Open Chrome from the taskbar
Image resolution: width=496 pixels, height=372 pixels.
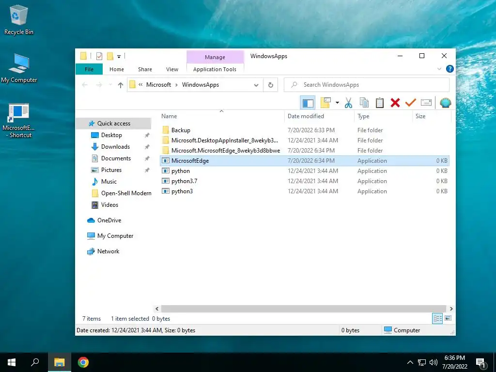point(83,362)
